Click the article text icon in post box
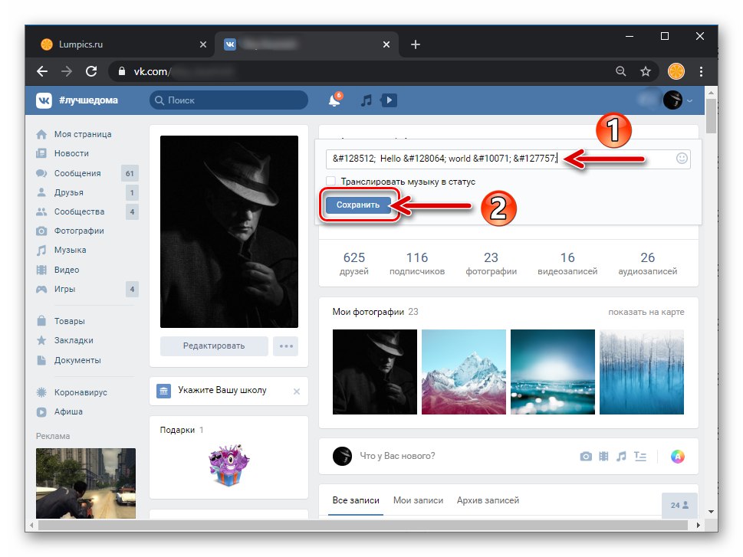Screen dimensions: 743x557 [x=640, y=457]
